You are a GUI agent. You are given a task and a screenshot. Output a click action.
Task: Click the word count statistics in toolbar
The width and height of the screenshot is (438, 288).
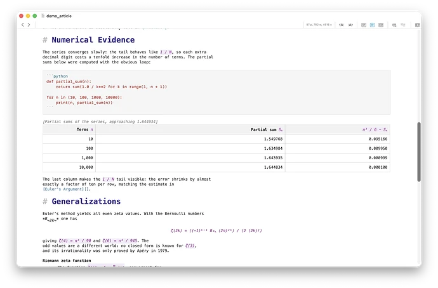point(319,25)
